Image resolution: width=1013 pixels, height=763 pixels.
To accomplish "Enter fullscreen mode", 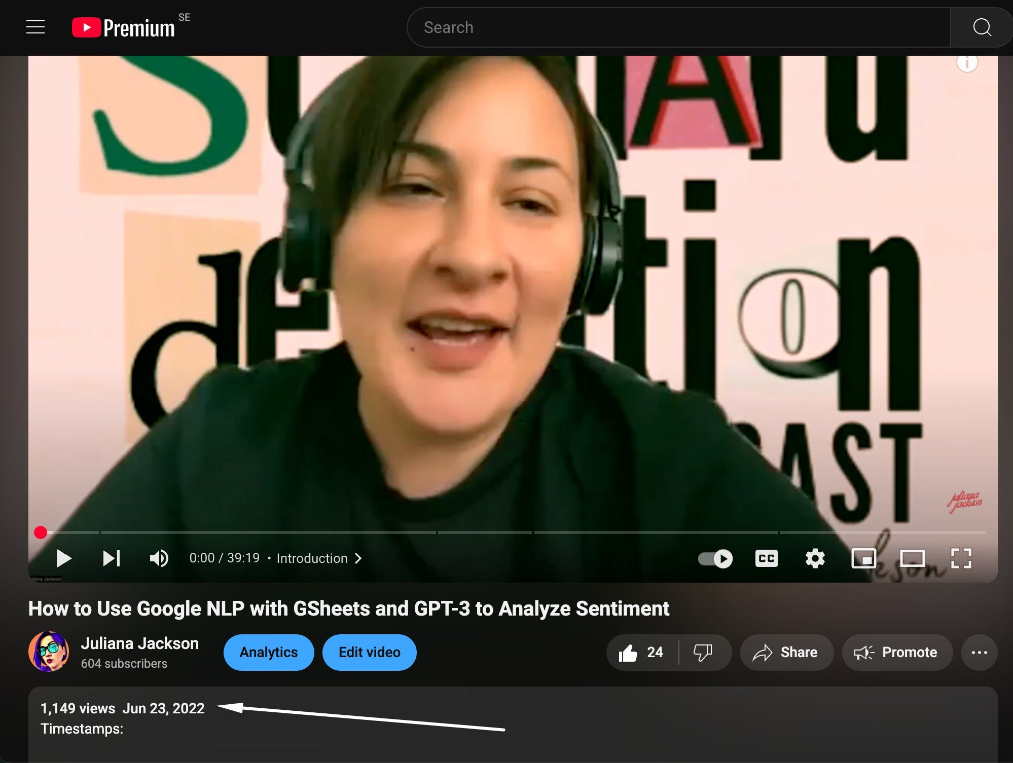I will pos(961,558).
